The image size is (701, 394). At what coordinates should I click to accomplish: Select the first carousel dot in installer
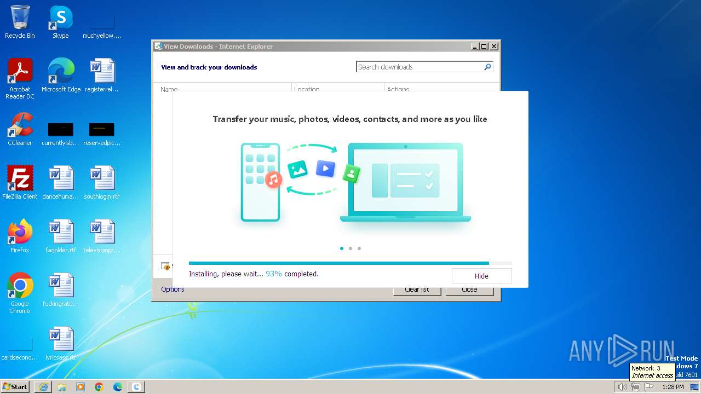(x=342, y=248)
